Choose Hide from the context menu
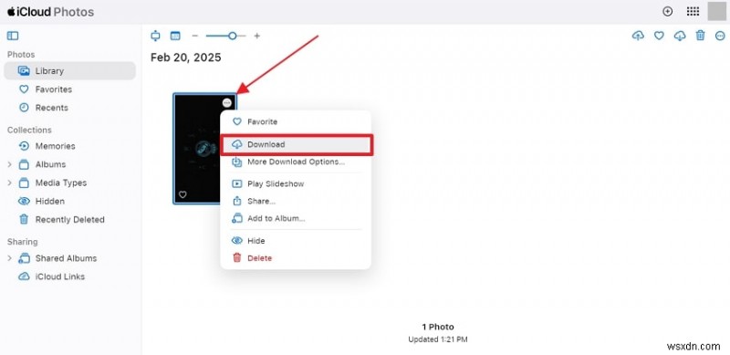This screenshot has height=355, width=730. coord(296,241)
